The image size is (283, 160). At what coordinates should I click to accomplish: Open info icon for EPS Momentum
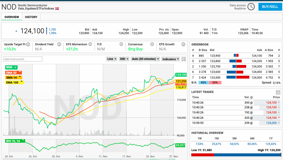(x=90, y=44)
